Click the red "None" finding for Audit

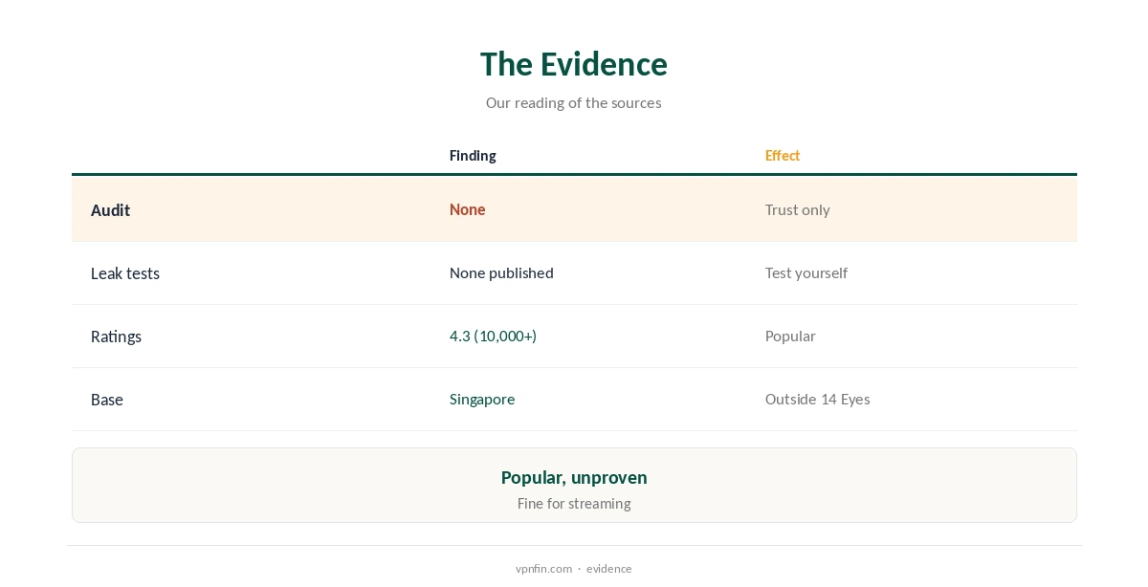468,209
